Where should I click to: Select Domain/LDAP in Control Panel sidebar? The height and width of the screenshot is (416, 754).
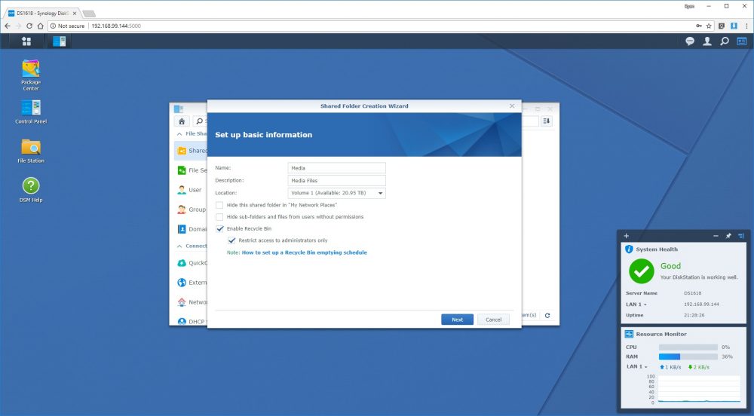192,229
